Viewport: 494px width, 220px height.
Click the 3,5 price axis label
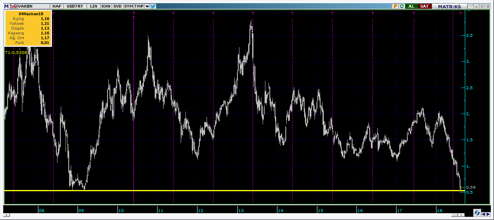click(x=470, y=36)
